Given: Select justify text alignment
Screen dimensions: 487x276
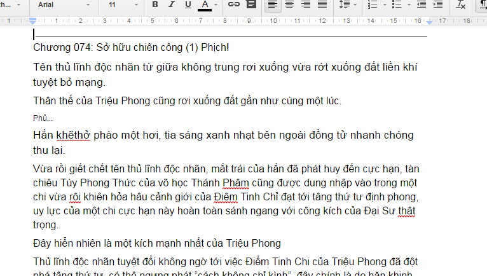Looking at the screenshot, I should click(x=322, y=5).
